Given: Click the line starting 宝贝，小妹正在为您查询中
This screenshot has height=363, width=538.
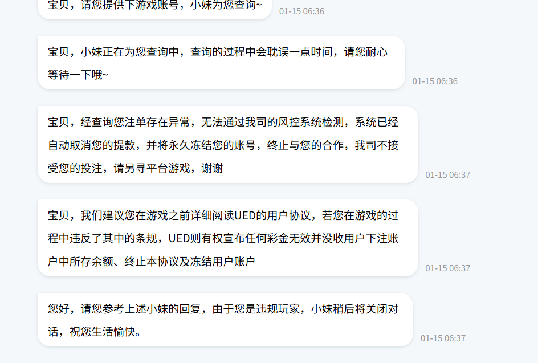Looking at the screenshot, I should [218, 52].
